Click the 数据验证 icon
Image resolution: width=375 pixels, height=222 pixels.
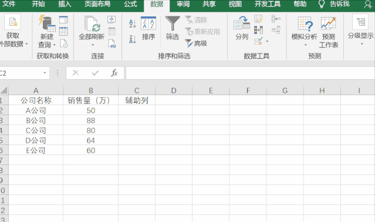click(x=258, y=41)
